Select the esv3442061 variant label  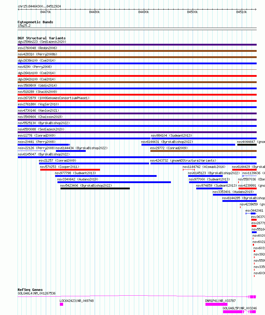pyautogui.click(x=254, y=210)
